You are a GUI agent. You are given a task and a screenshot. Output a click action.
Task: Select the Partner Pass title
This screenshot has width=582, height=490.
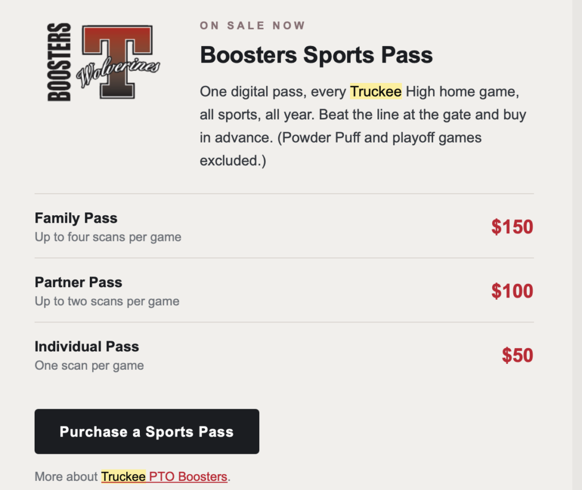78,282
